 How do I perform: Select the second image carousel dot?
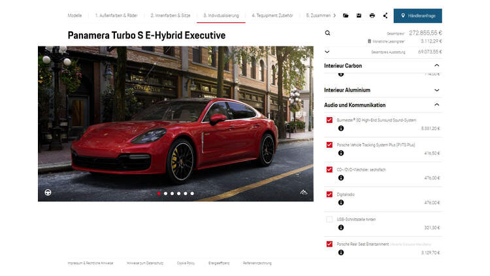point(166,194)
